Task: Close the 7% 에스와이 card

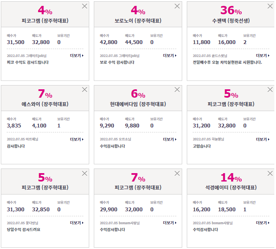Action: pos(85,90)
